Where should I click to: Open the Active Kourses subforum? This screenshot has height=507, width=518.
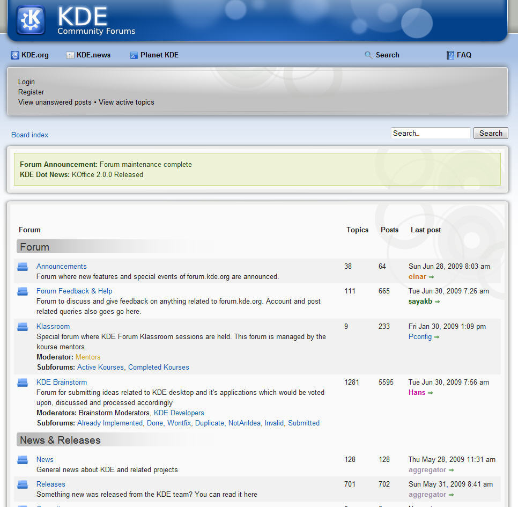coord(100,368)
